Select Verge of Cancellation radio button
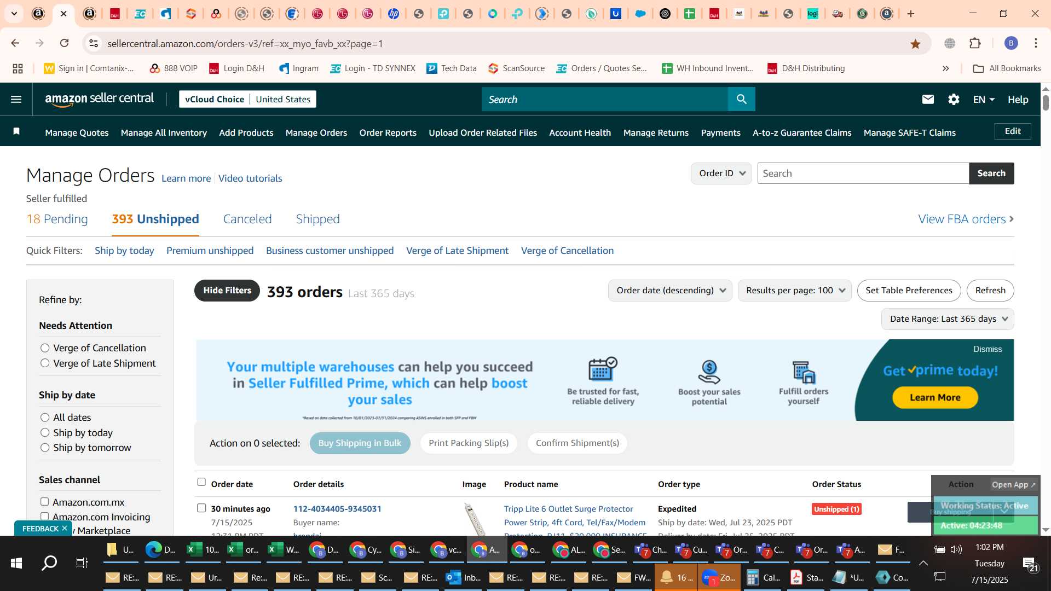 (45, 348)
